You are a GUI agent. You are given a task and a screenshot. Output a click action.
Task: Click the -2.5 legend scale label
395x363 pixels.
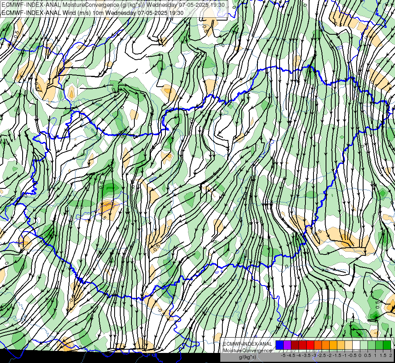tap(322, 355)
